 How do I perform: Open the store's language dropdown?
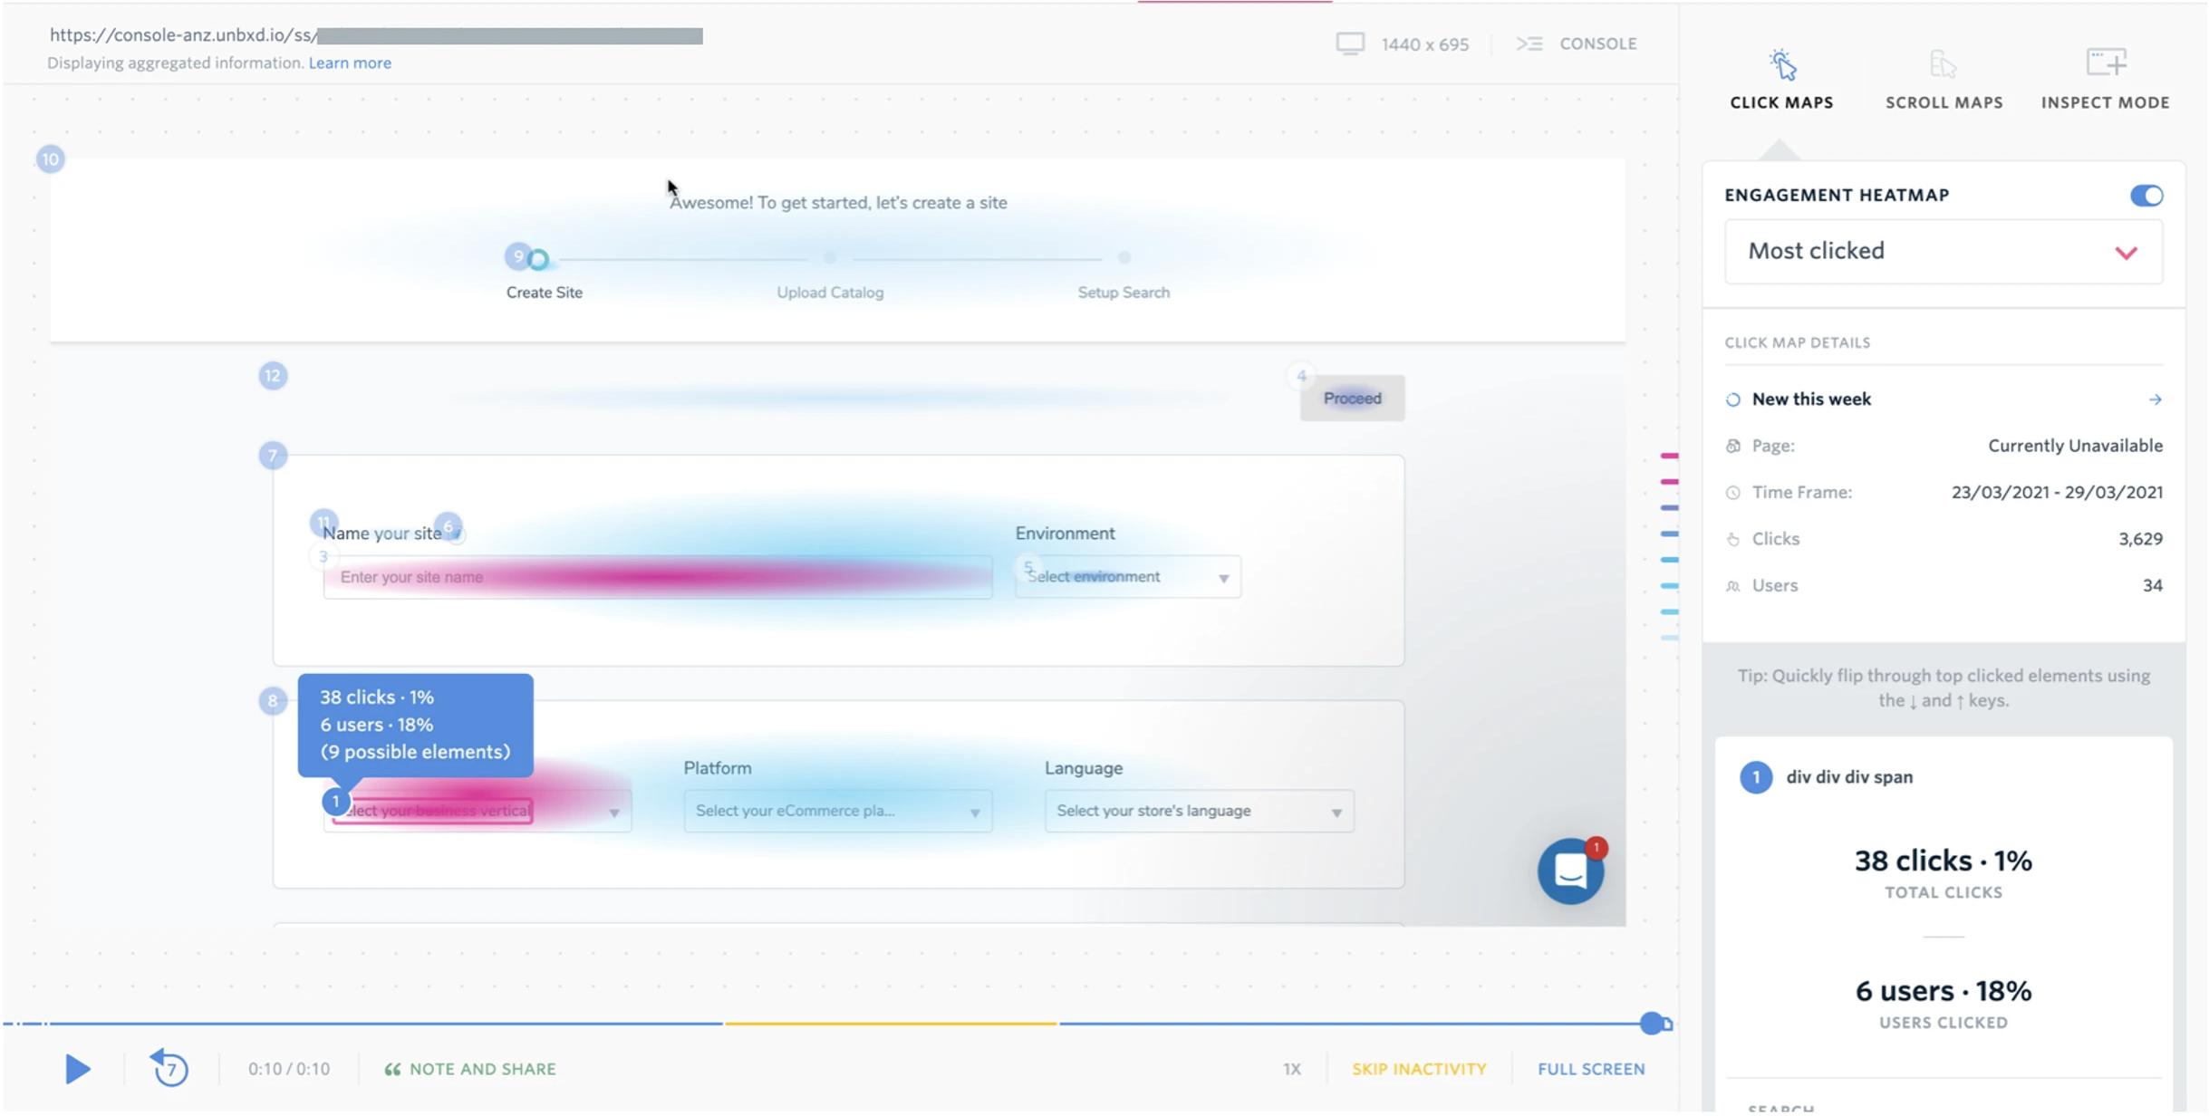1200,811
